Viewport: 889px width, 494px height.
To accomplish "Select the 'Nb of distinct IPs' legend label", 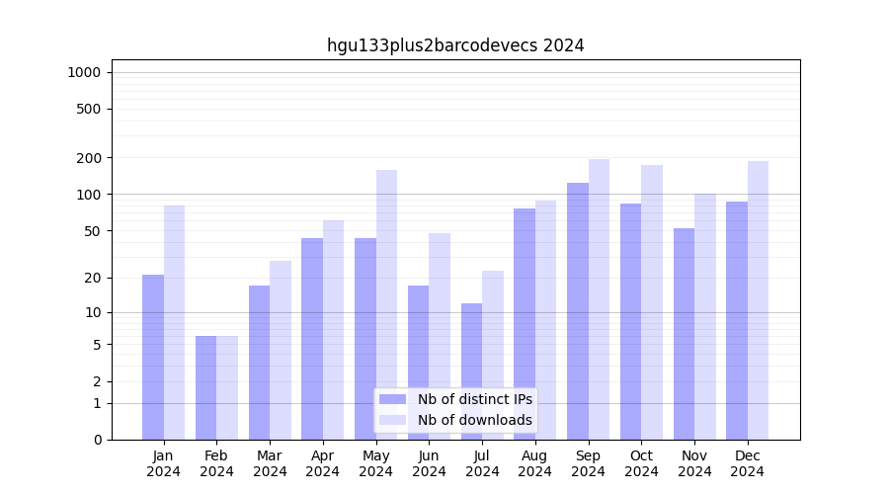I will [474, 399].
